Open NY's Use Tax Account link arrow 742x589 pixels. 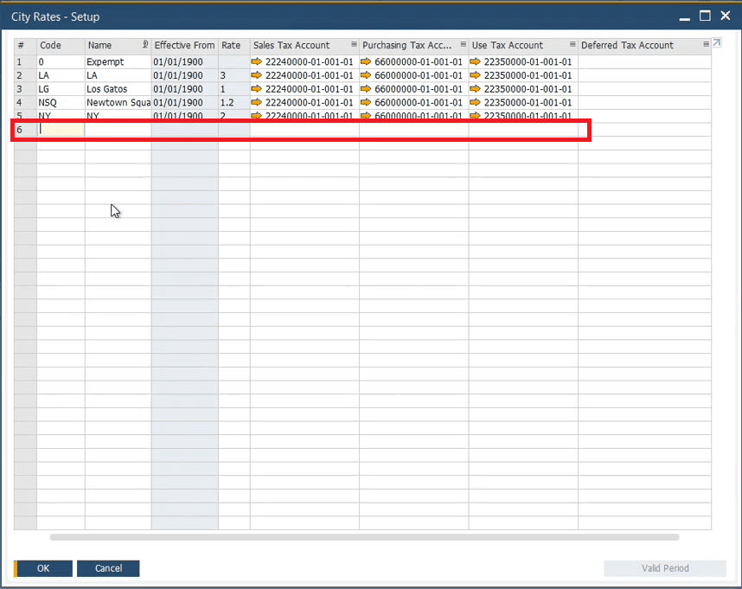pos(475,116)
